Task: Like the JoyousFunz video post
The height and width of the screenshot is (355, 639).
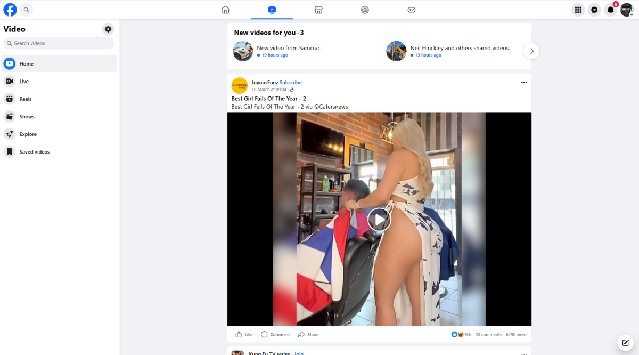Action: click(x=244, y=334)
